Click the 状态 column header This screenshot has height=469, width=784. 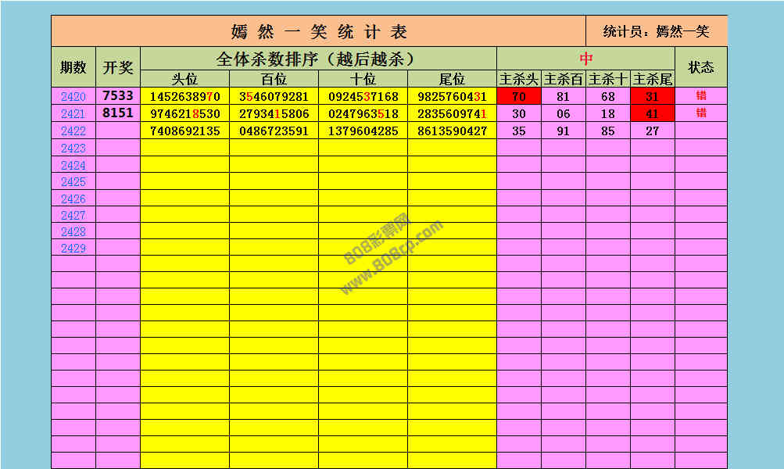(x=700, y=67)
